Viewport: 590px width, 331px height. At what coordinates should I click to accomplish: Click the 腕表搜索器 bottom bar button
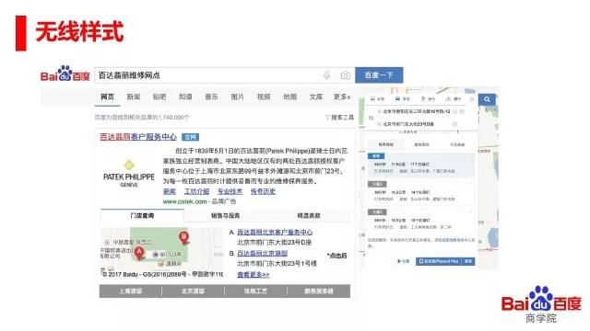(x=319, y=291)
